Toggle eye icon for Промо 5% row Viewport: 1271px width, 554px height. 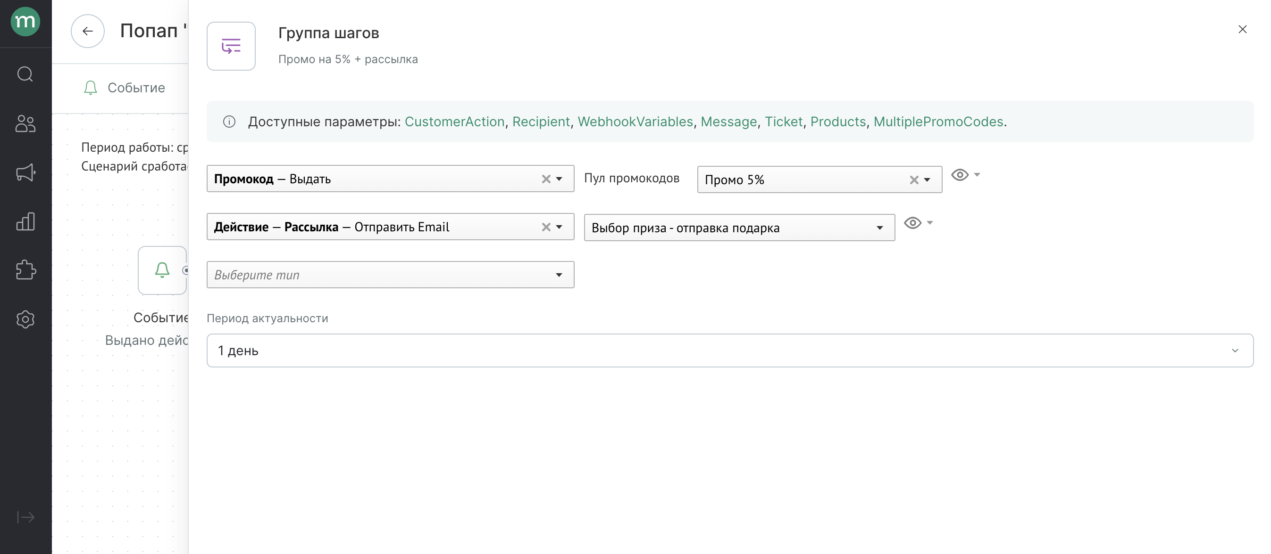pos(960,175)
